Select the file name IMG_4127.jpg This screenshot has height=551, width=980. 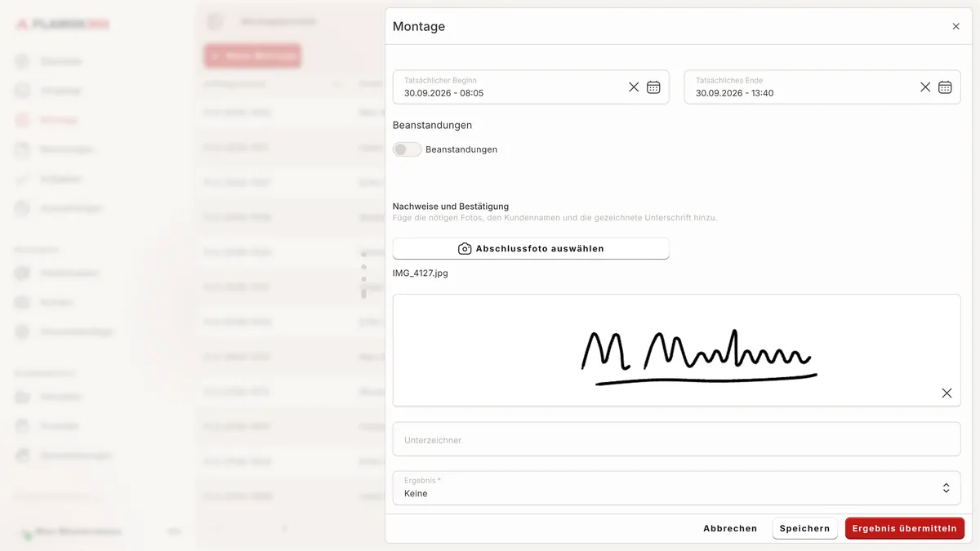point(421,273)
